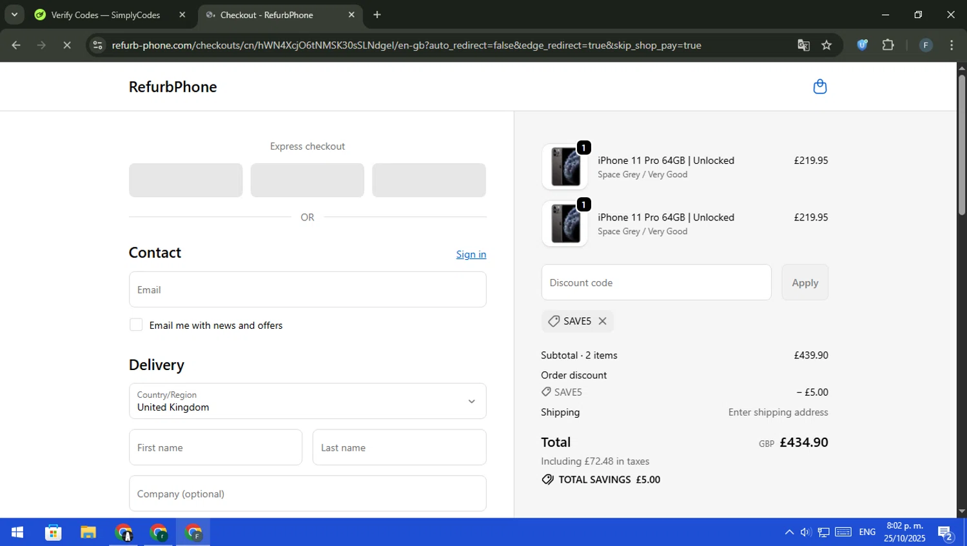
Task: Click the Total £434.90 amount
Action: [803, 442]
